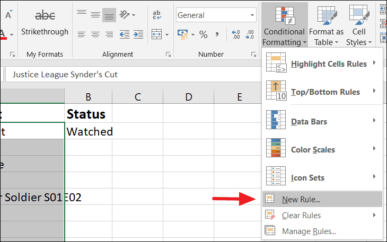Open Highlight Cells Rules submenu

[x=322, y=63]
